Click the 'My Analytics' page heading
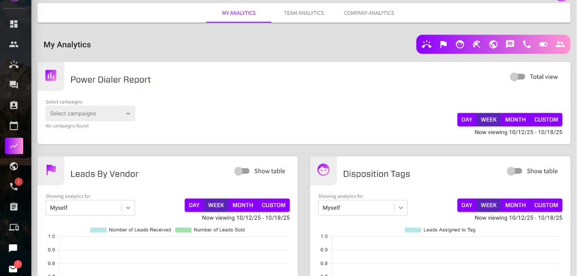577x276 pixels. click(67, 45)
